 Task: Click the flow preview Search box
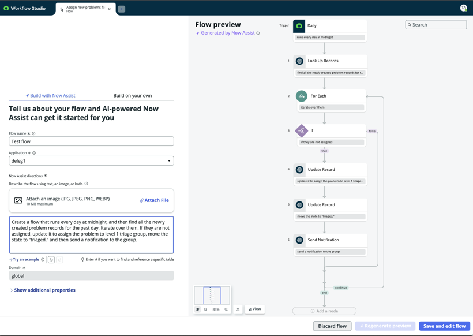click(436, 25)
